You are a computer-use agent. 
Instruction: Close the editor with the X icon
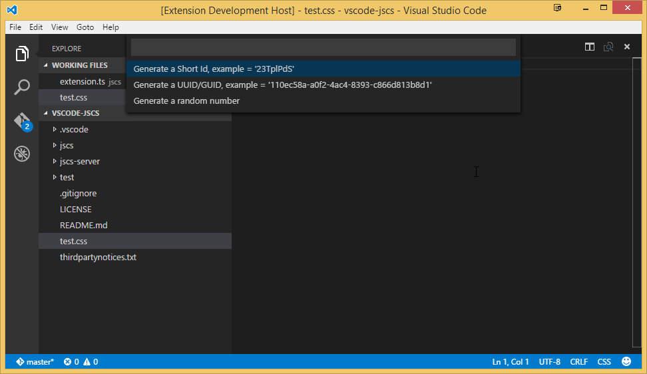pyautogui.click(x=627, y=47)
